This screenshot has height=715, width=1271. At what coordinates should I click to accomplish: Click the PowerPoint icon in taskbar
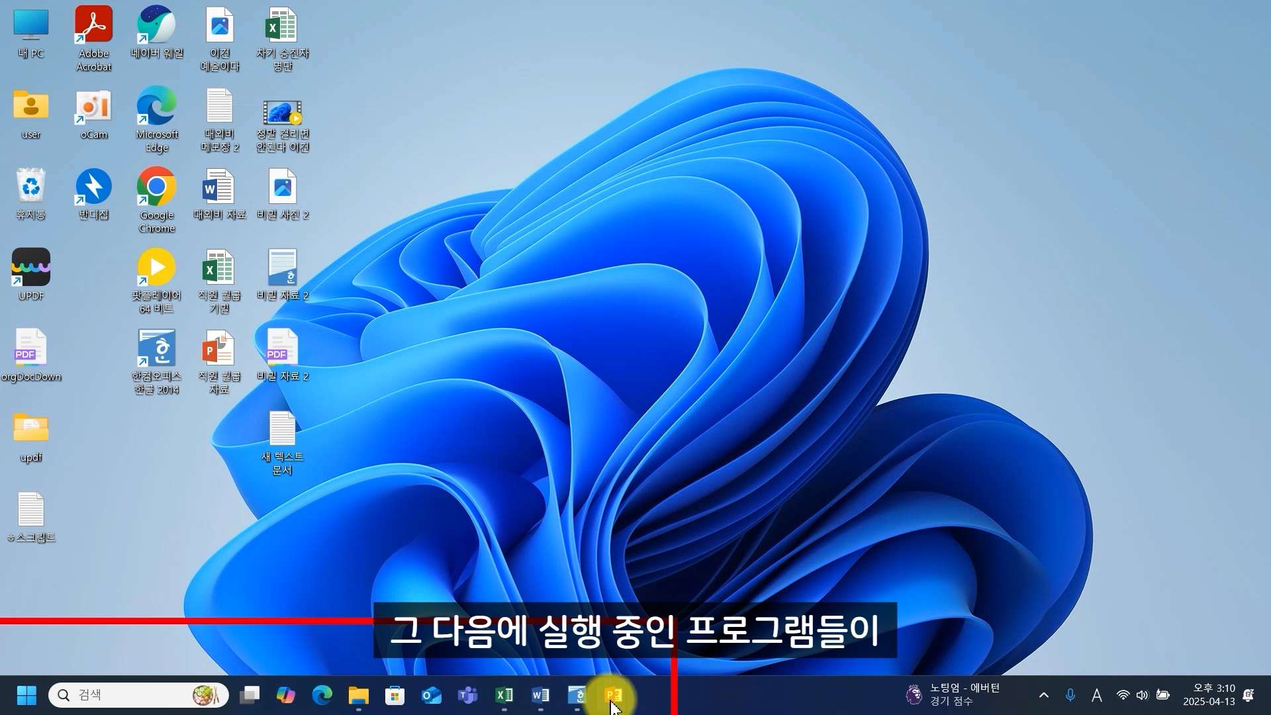[x=613, y=695]
